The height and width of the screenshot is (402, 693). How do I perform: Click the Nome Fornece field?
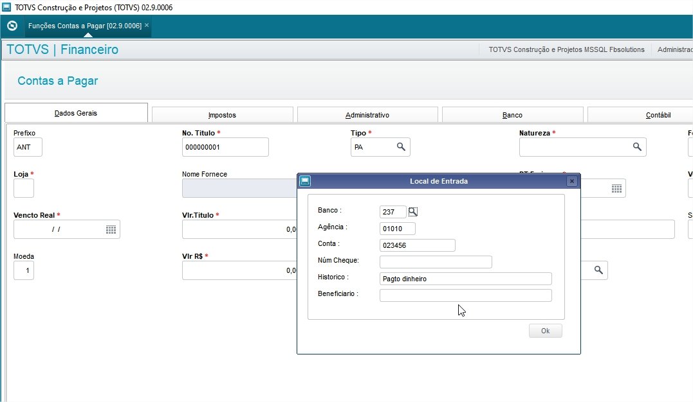tap(239, 188)
